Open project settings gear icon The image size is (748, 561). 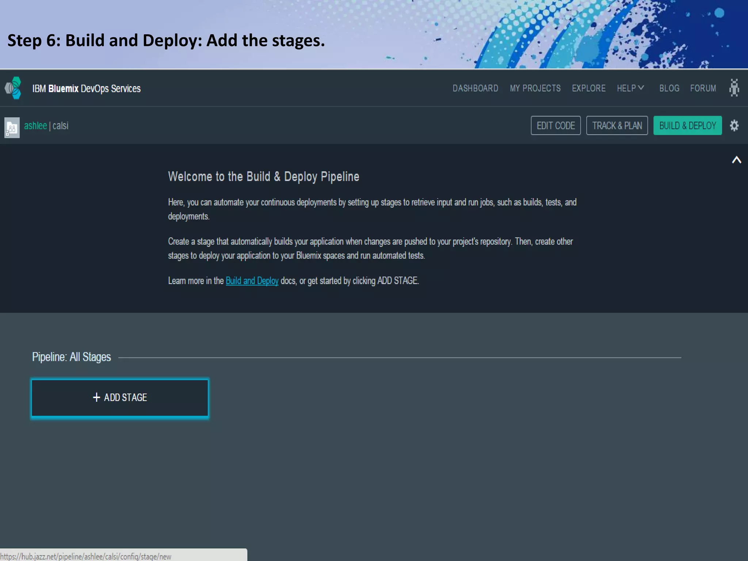[734, 126]
